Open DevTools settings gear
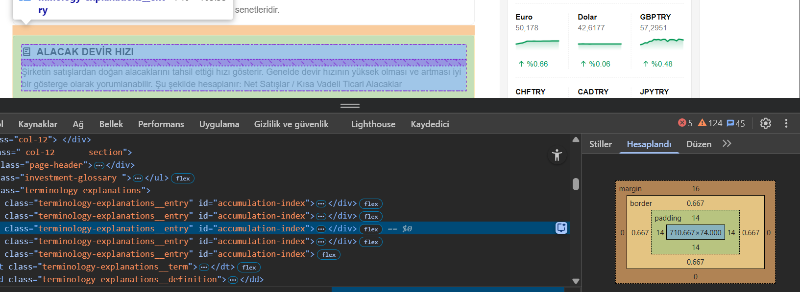Image resolution: width=800 pixels, height=292 pixels. [765, 123]
